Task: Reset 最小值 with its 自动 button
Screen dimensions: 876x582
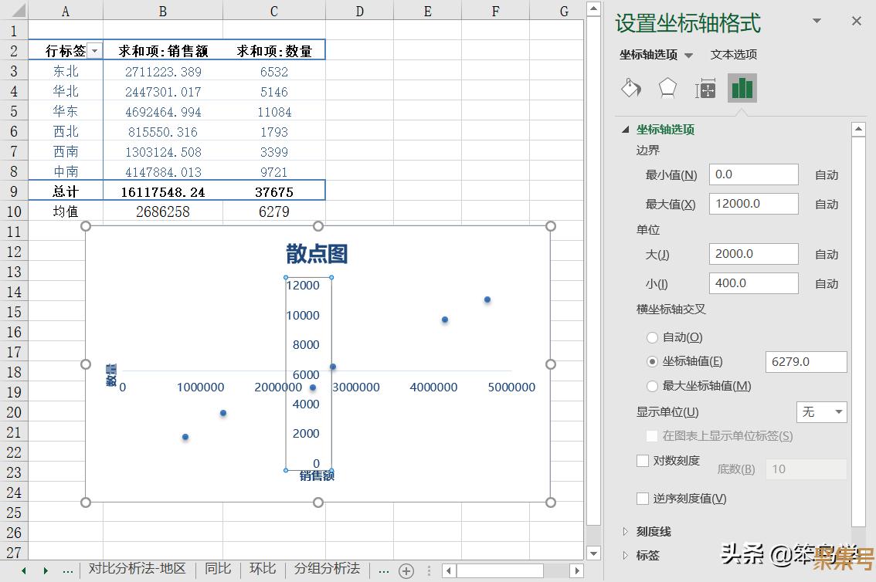Action: pos(827,175)
